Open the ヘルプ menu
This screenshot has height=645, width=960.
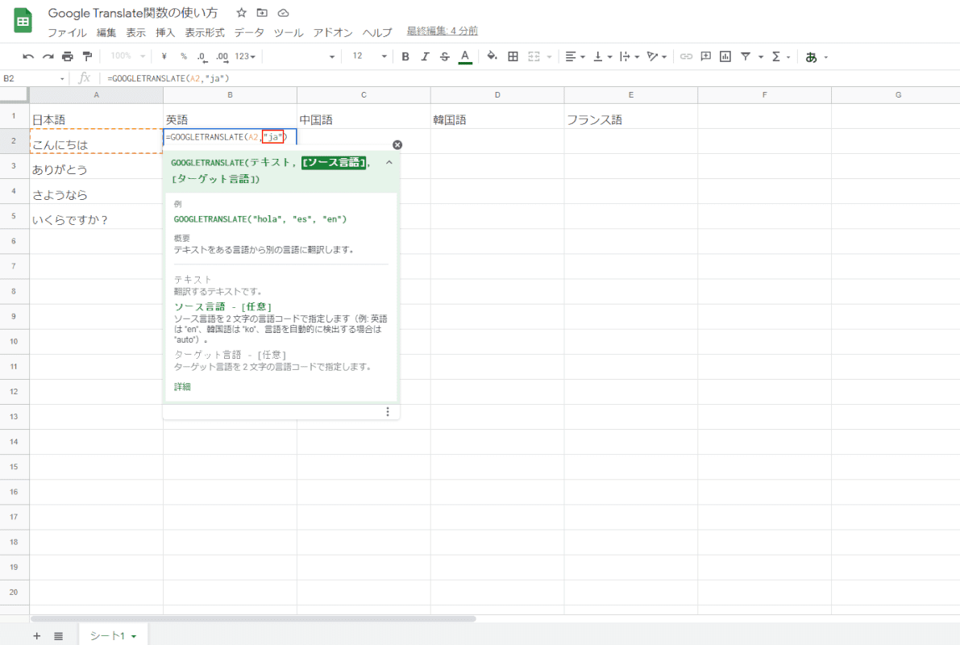click(x=377, y=32)
